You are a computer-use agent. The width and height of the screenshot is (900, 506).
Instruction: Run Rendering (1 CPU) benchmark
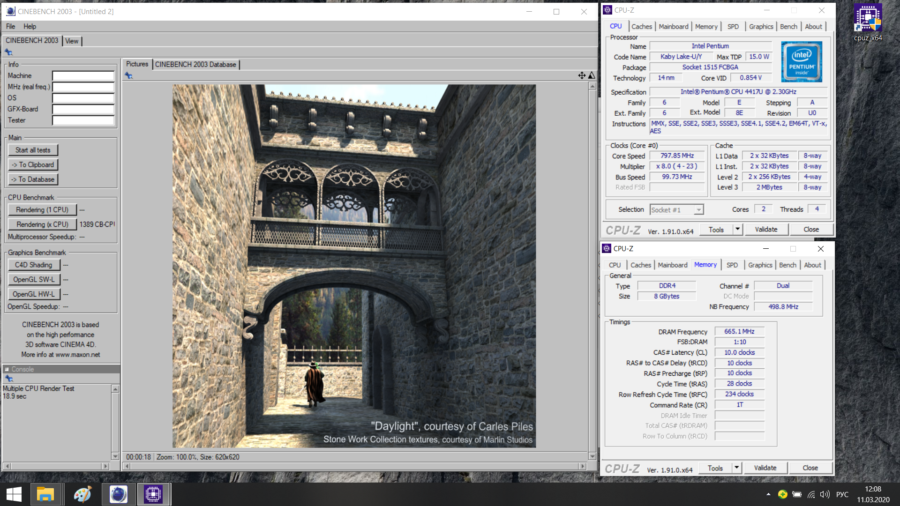click(42, 209)
